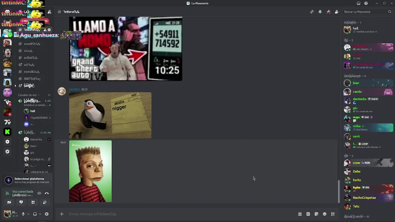Open the 7 logo server icon
This screenshot has width=395, height=222.
7,122
